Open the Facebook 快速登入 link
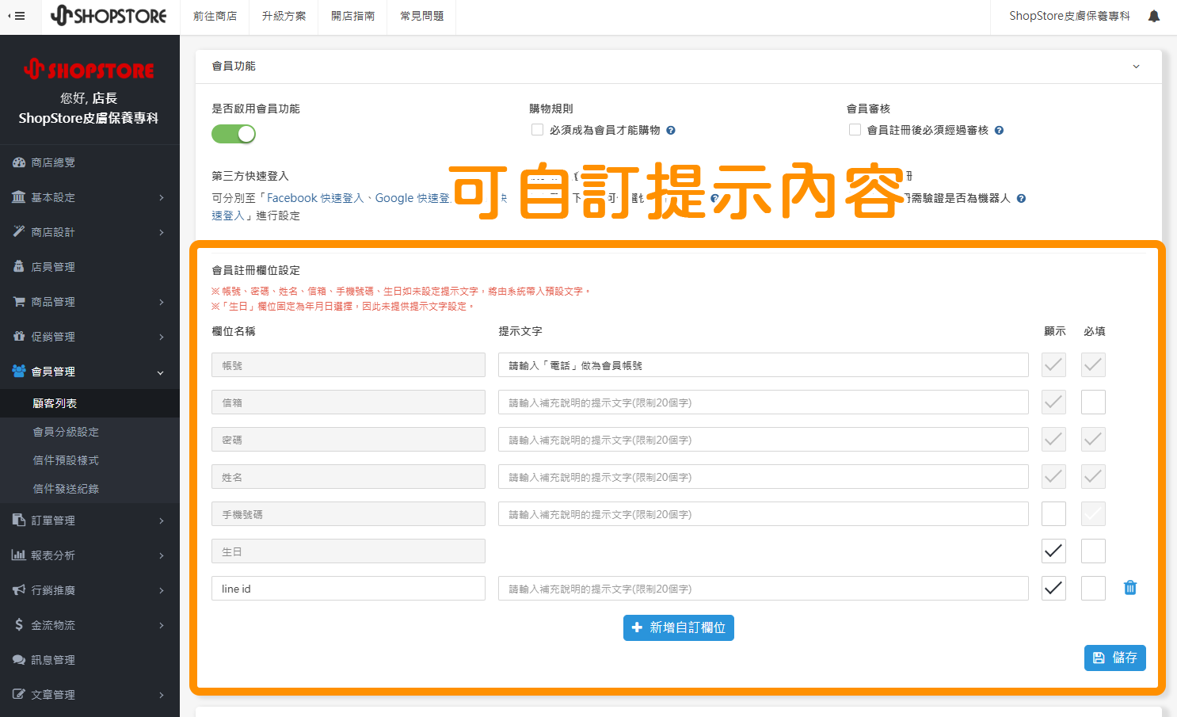The height and width of the screenshot is (717, 1177). point(315,198)
